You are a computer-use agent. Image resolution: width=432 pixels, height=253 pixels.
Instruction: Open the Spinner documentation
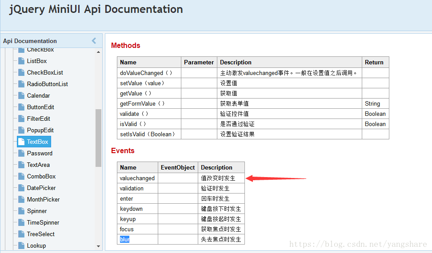[37, 211]
